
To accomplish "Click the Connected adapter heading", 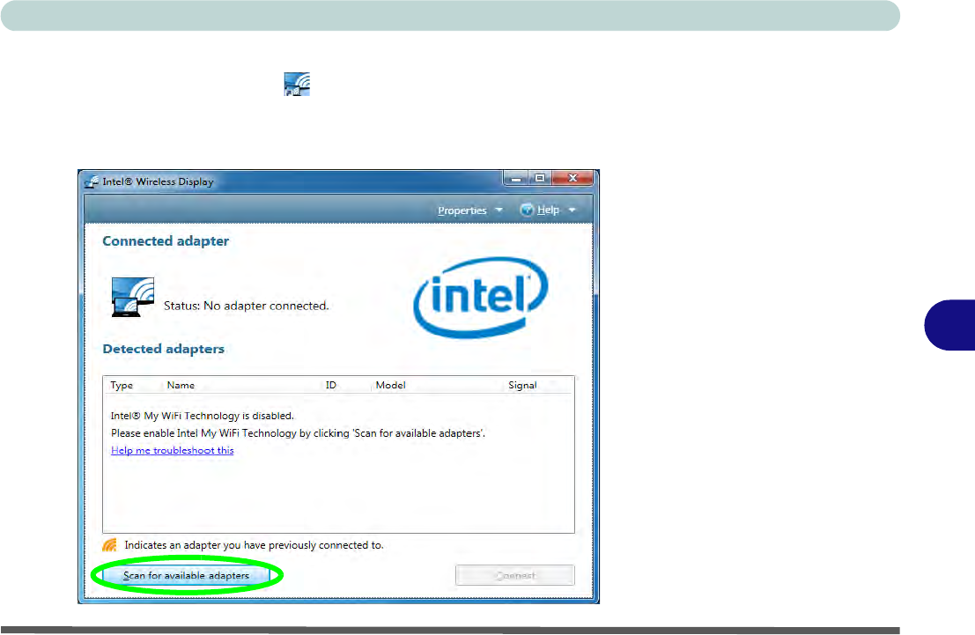I will [x=166, y=241].
